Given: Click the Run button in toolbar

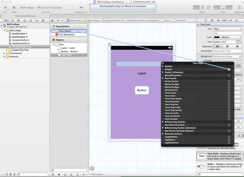Looking at the screenshot, I should pyautogui.click(x=5, y=7).
